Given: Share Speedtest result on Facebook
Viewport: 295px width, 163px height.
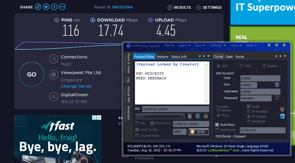Looking at the screenshot, I should tap(54, 7).
